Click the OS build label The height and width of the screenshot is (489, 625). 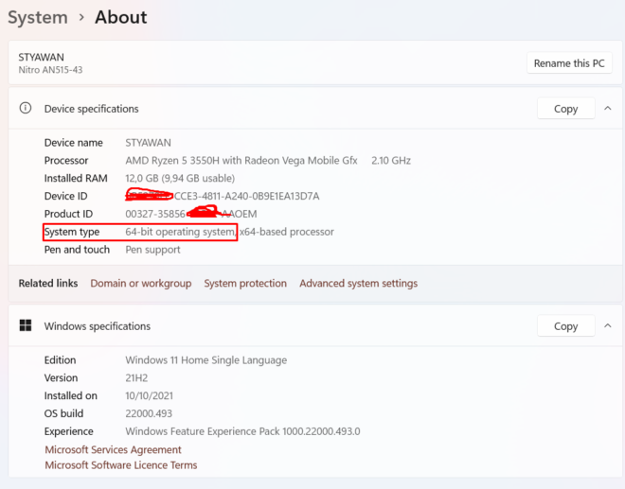63,413
